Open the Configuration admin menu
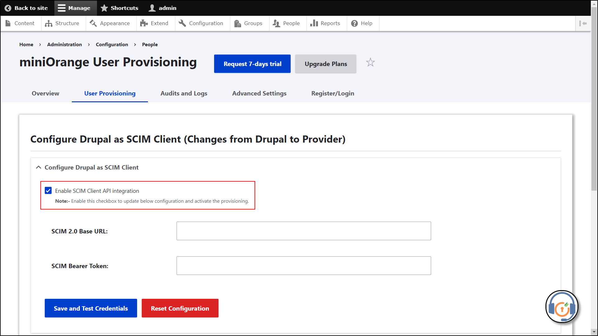Viewport: 598px width, 336px height. point(202,23)
